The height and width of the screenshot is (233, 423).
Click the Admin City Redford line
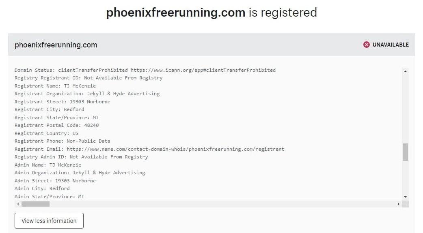[42, 188]
